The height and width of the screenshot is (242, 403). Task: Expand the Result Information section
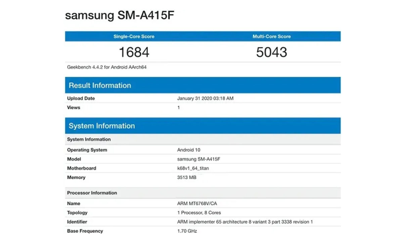click(99, 85)
